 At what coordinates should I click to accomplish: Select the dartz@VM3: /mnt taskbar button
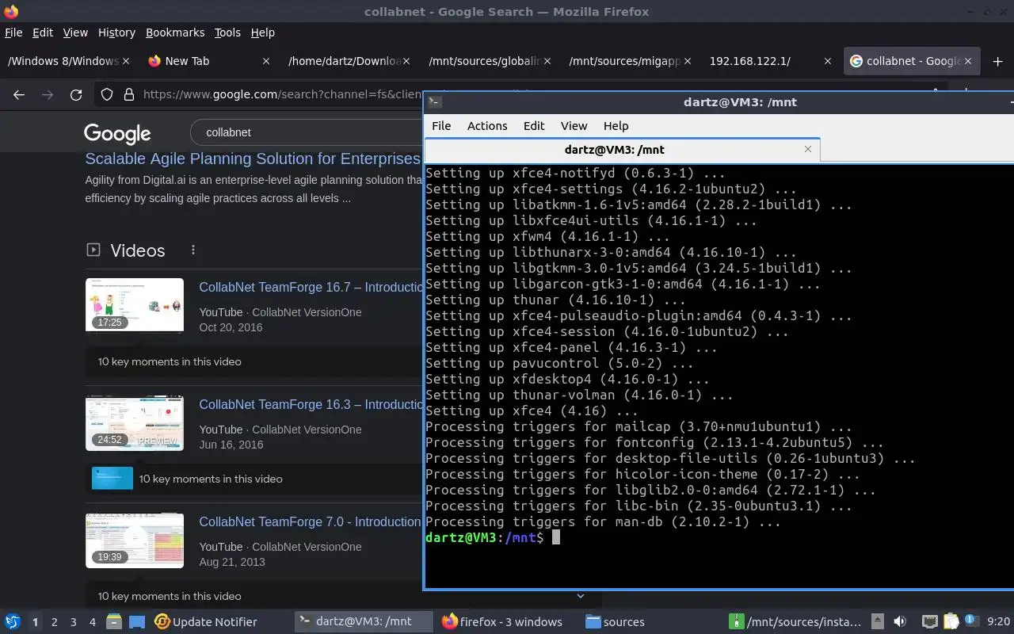pos(364,622)
